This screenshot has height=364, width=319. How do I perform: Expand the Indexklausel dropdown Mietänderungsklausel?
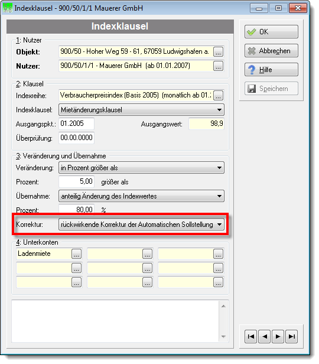click(141, 110)
